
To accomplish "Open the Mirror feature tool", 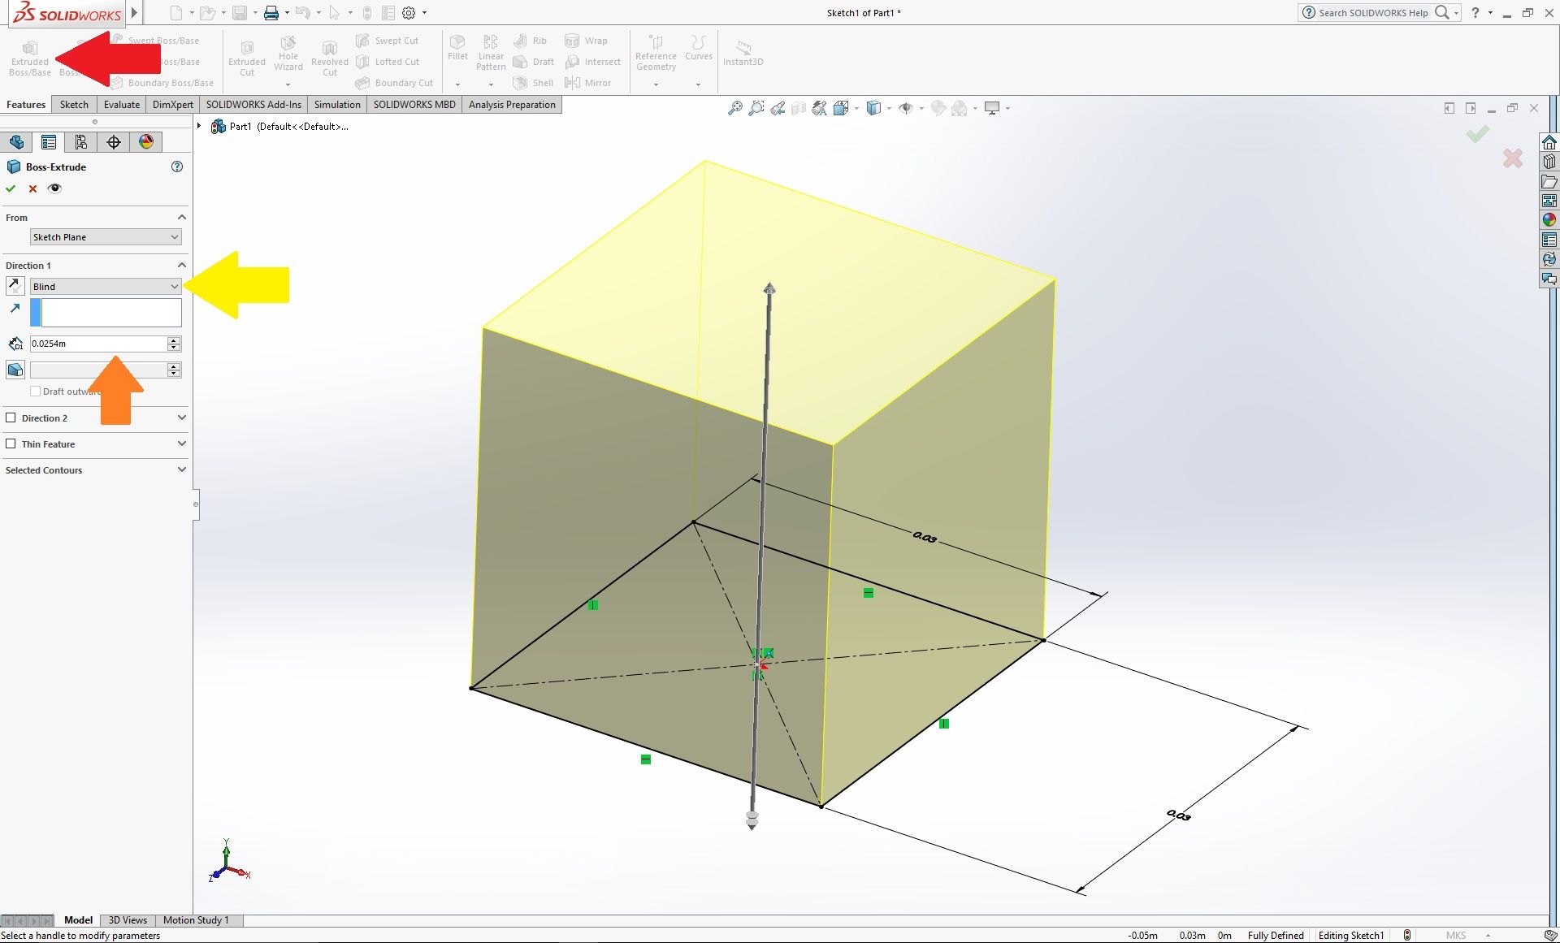I will tap(589, 82).
